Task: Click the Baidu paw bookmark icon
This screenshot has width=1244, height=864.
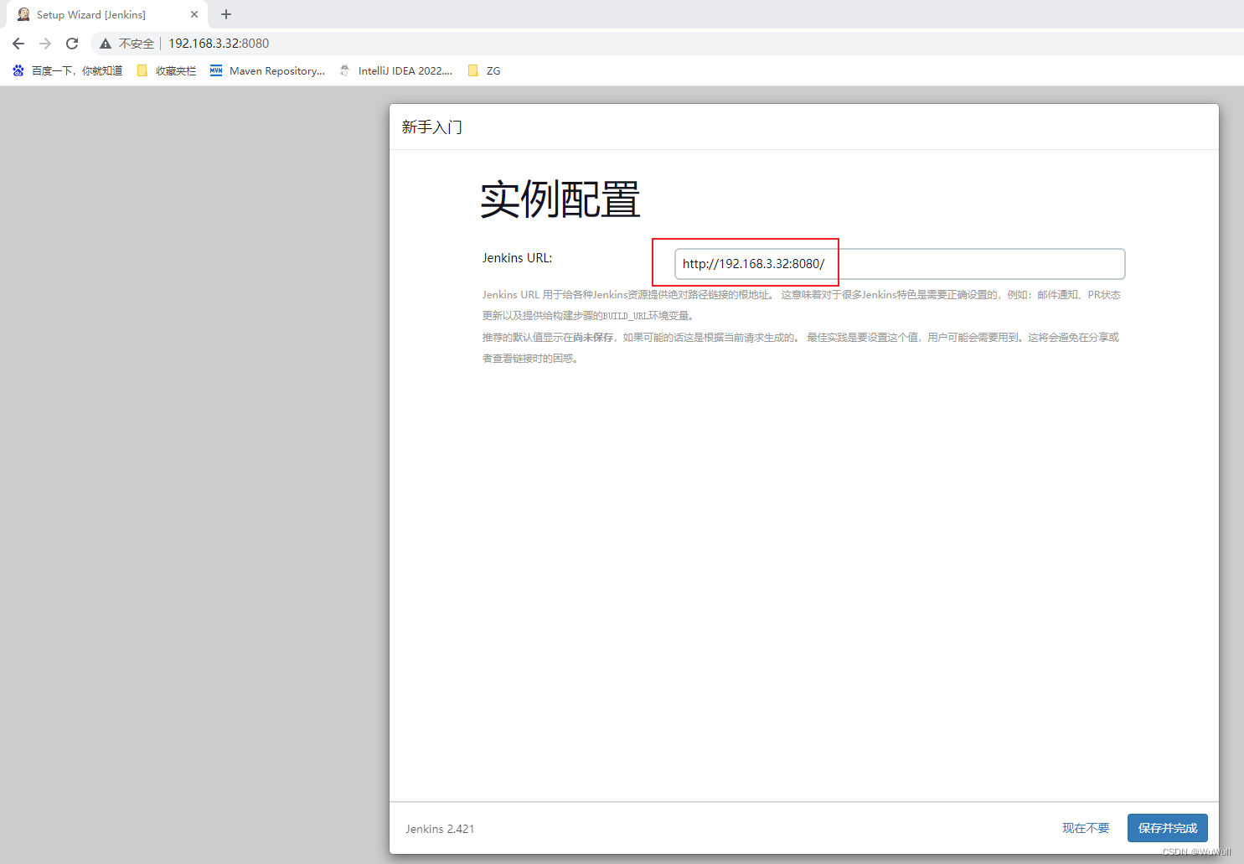Action: pyautogui.click(x=18, y=71)
